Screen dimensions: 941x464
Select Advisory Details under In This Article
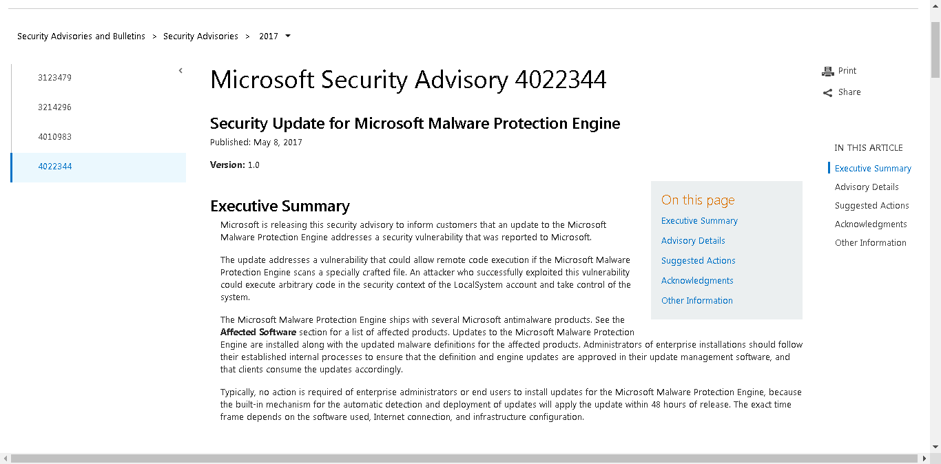pos(867,187)
